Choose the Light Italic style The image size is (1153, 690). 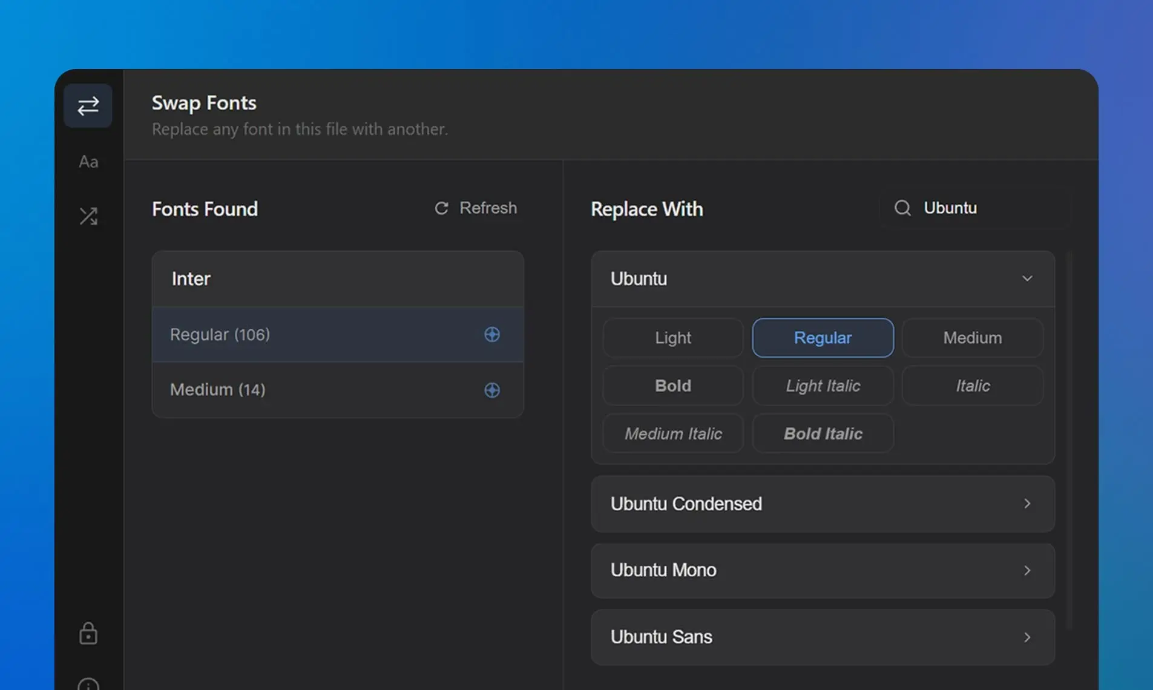(x=823, y=386)
